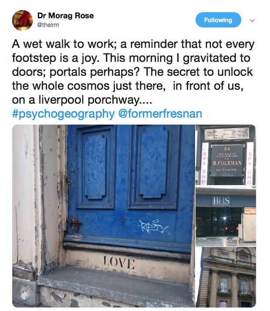
Task: Click the rusty bolt latch on door
Action: 75,223
